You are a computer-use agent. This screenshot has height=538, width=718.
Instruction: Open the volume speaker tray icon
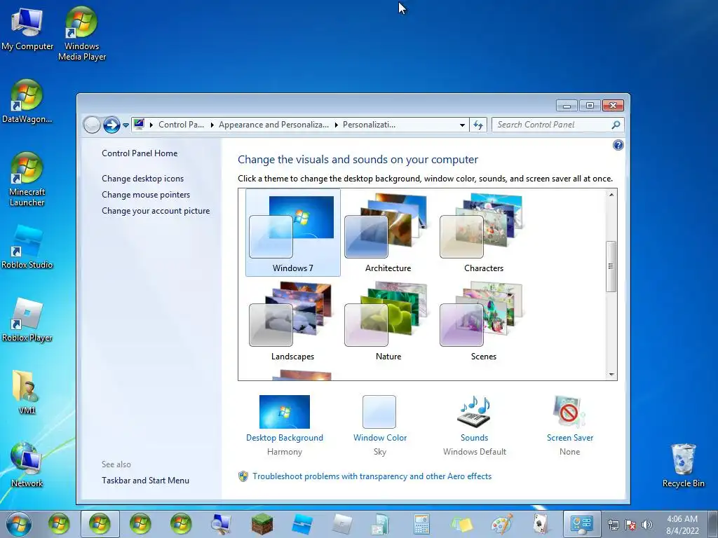647,525
